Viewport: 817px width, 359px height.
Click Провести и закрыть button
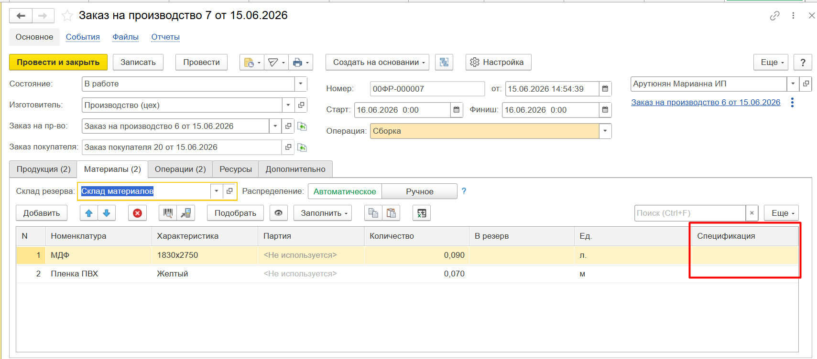[58, 62]
